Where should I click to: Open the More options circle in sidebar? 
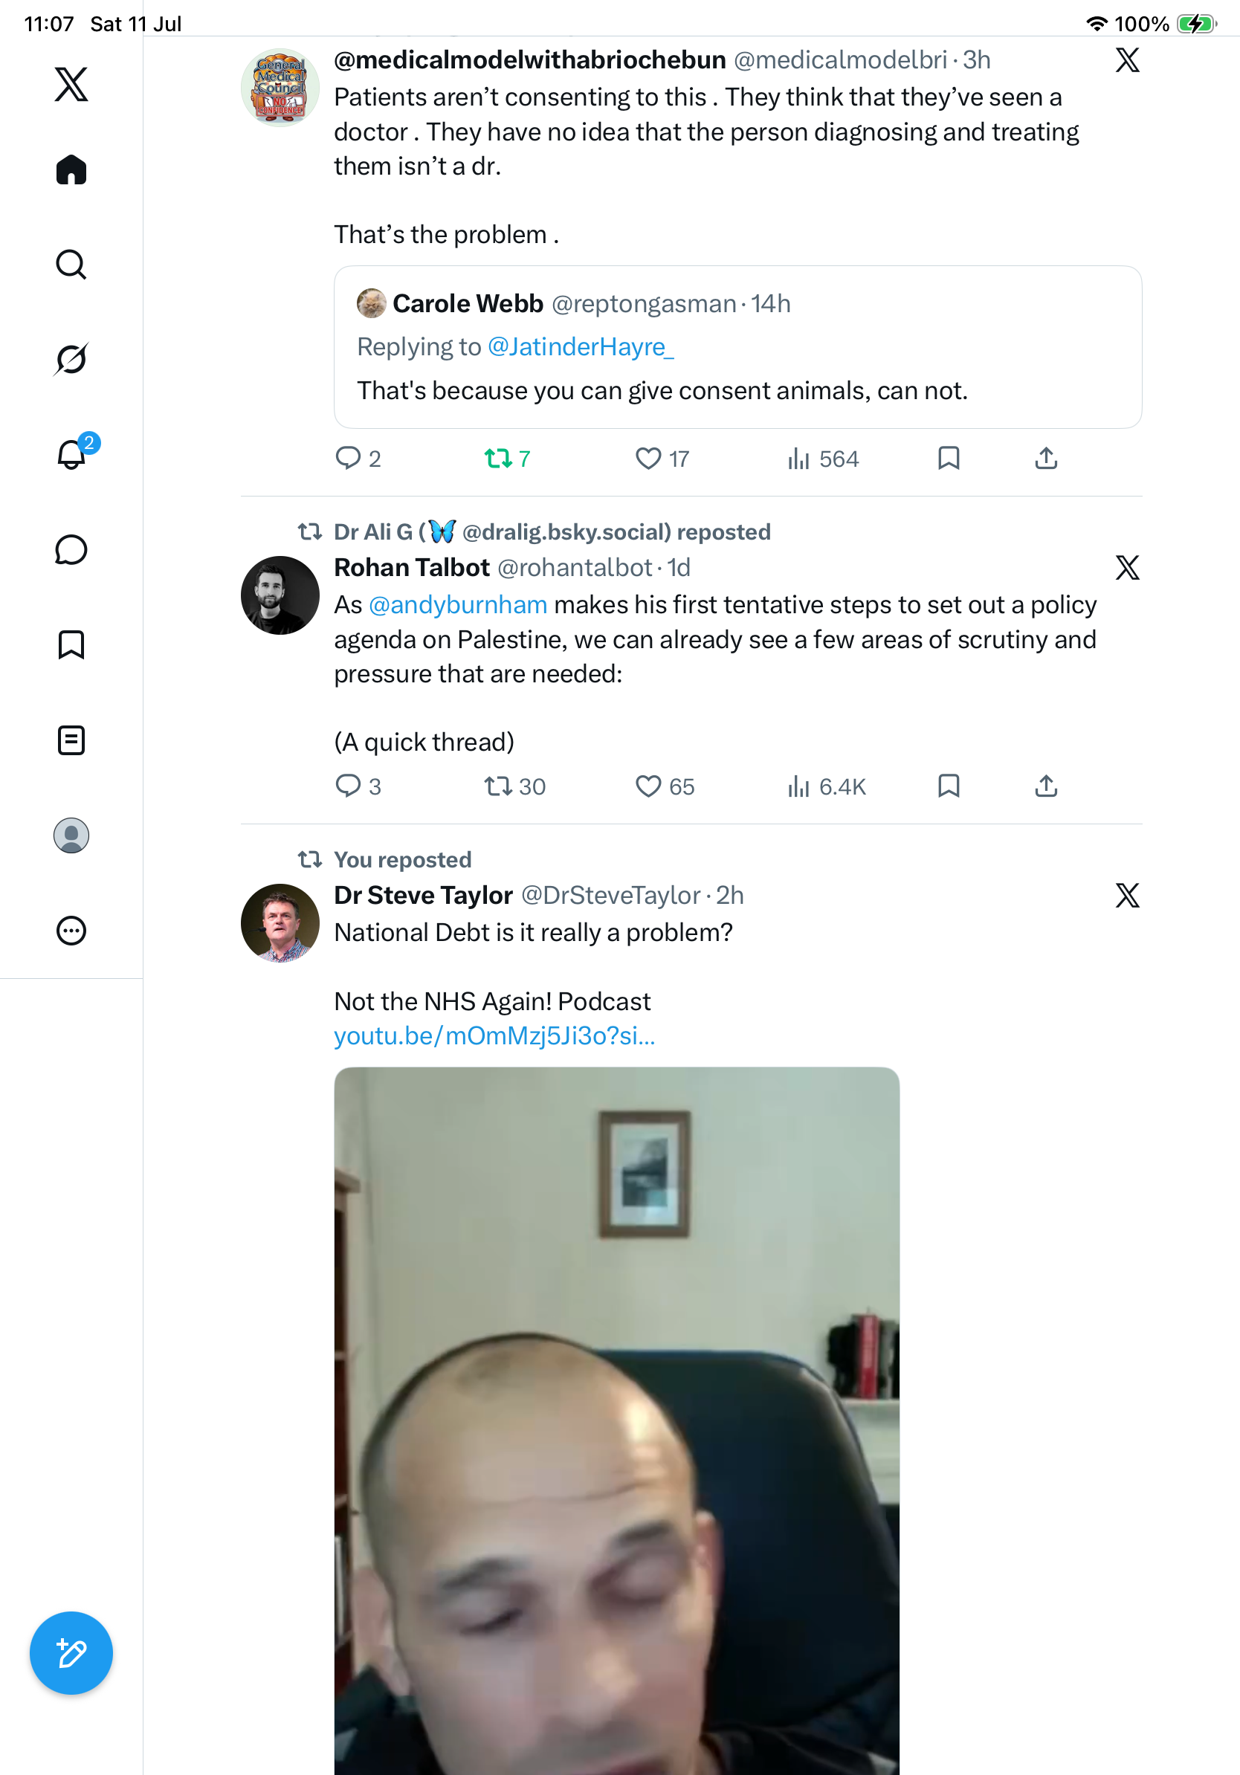tap(71, 931)
